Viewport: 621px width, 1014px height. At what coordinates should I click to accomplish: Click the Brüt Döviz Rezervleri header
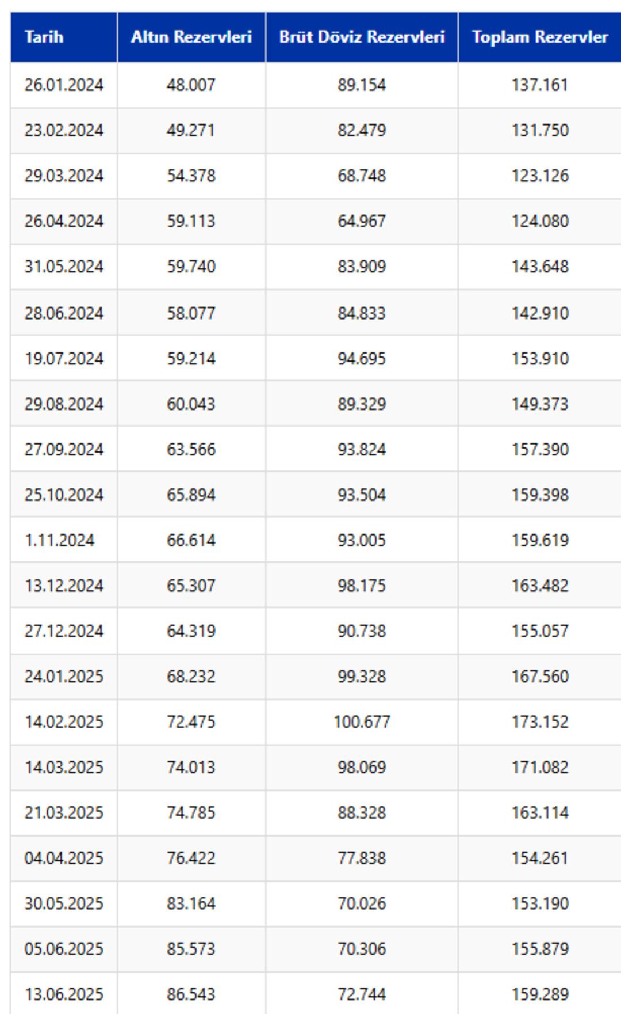pos(362,37)
